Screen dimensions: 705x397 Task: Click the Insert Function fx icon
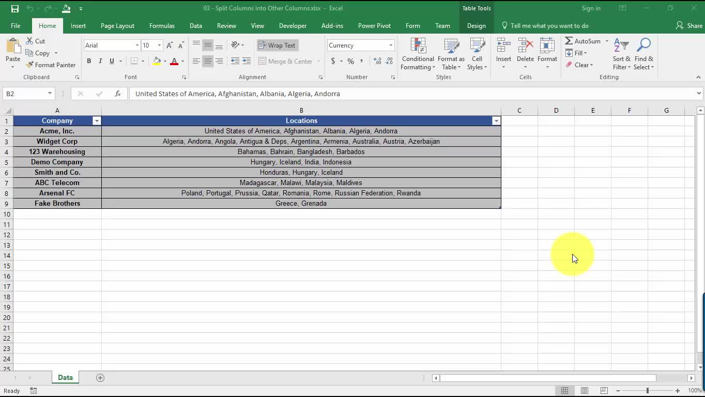118,94
